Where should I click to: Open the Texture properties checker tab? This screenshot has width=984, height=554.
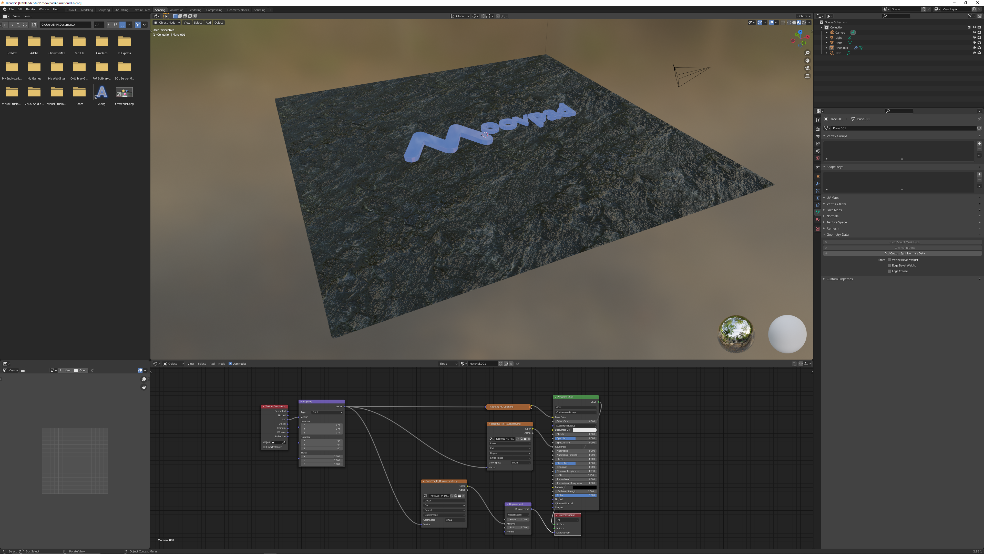pyautogui.click(x=817, y=229)
